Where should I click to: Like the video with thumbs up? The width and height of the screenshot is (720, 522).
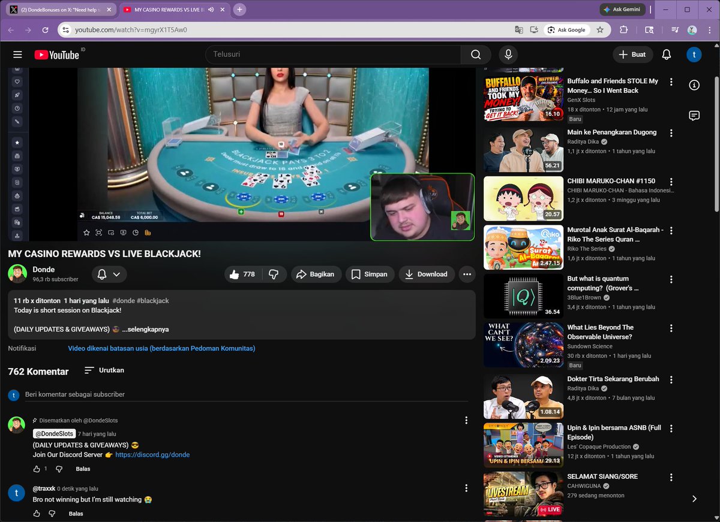(x=242, y=274)
